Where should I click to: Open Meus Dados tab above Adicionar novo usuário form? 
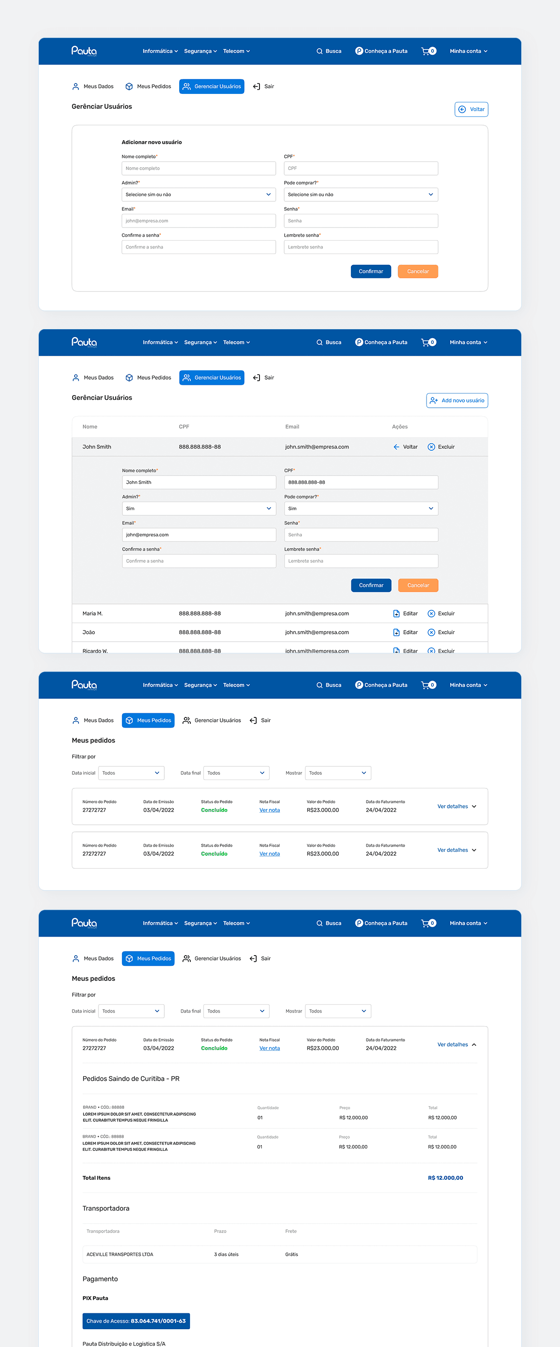pos(93,86)
